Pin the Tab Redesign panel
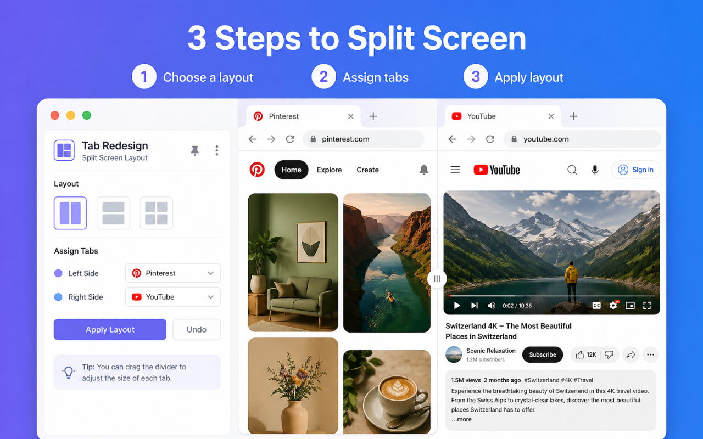703x439 pixels. [195, 150]
